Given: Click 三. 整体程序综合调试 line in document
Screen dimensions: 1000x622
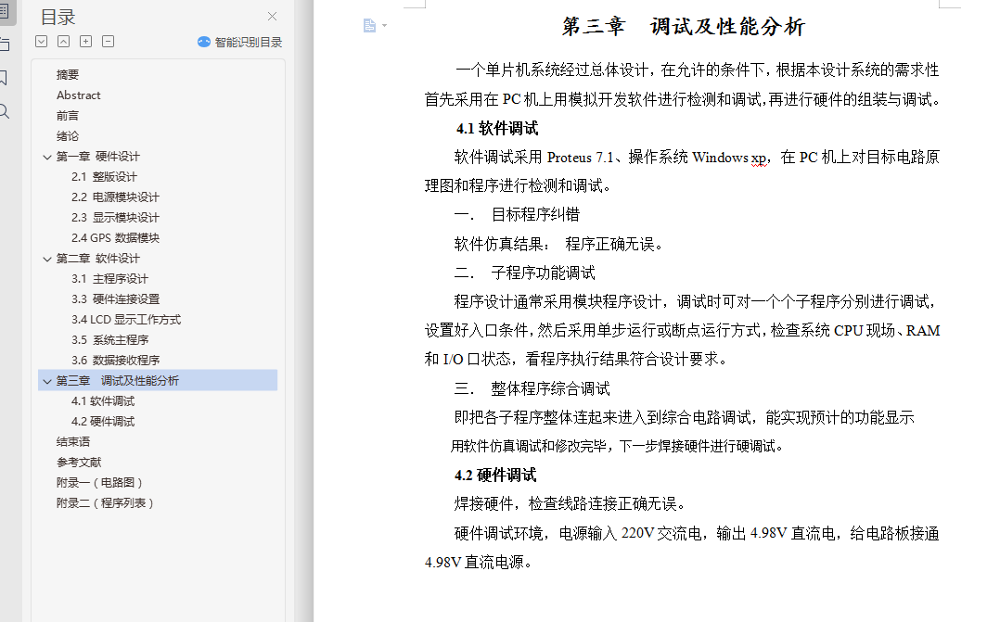Looking at the screenshot, I should click(x=532, y=388).
